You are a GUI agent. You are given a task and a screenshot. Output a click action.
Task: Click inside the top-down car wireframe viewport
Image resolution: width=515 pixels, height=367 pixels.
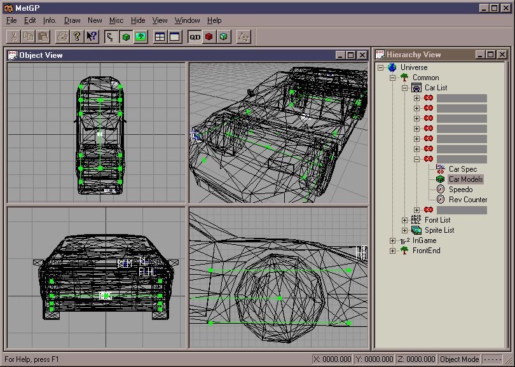click(x=96, y=133)
